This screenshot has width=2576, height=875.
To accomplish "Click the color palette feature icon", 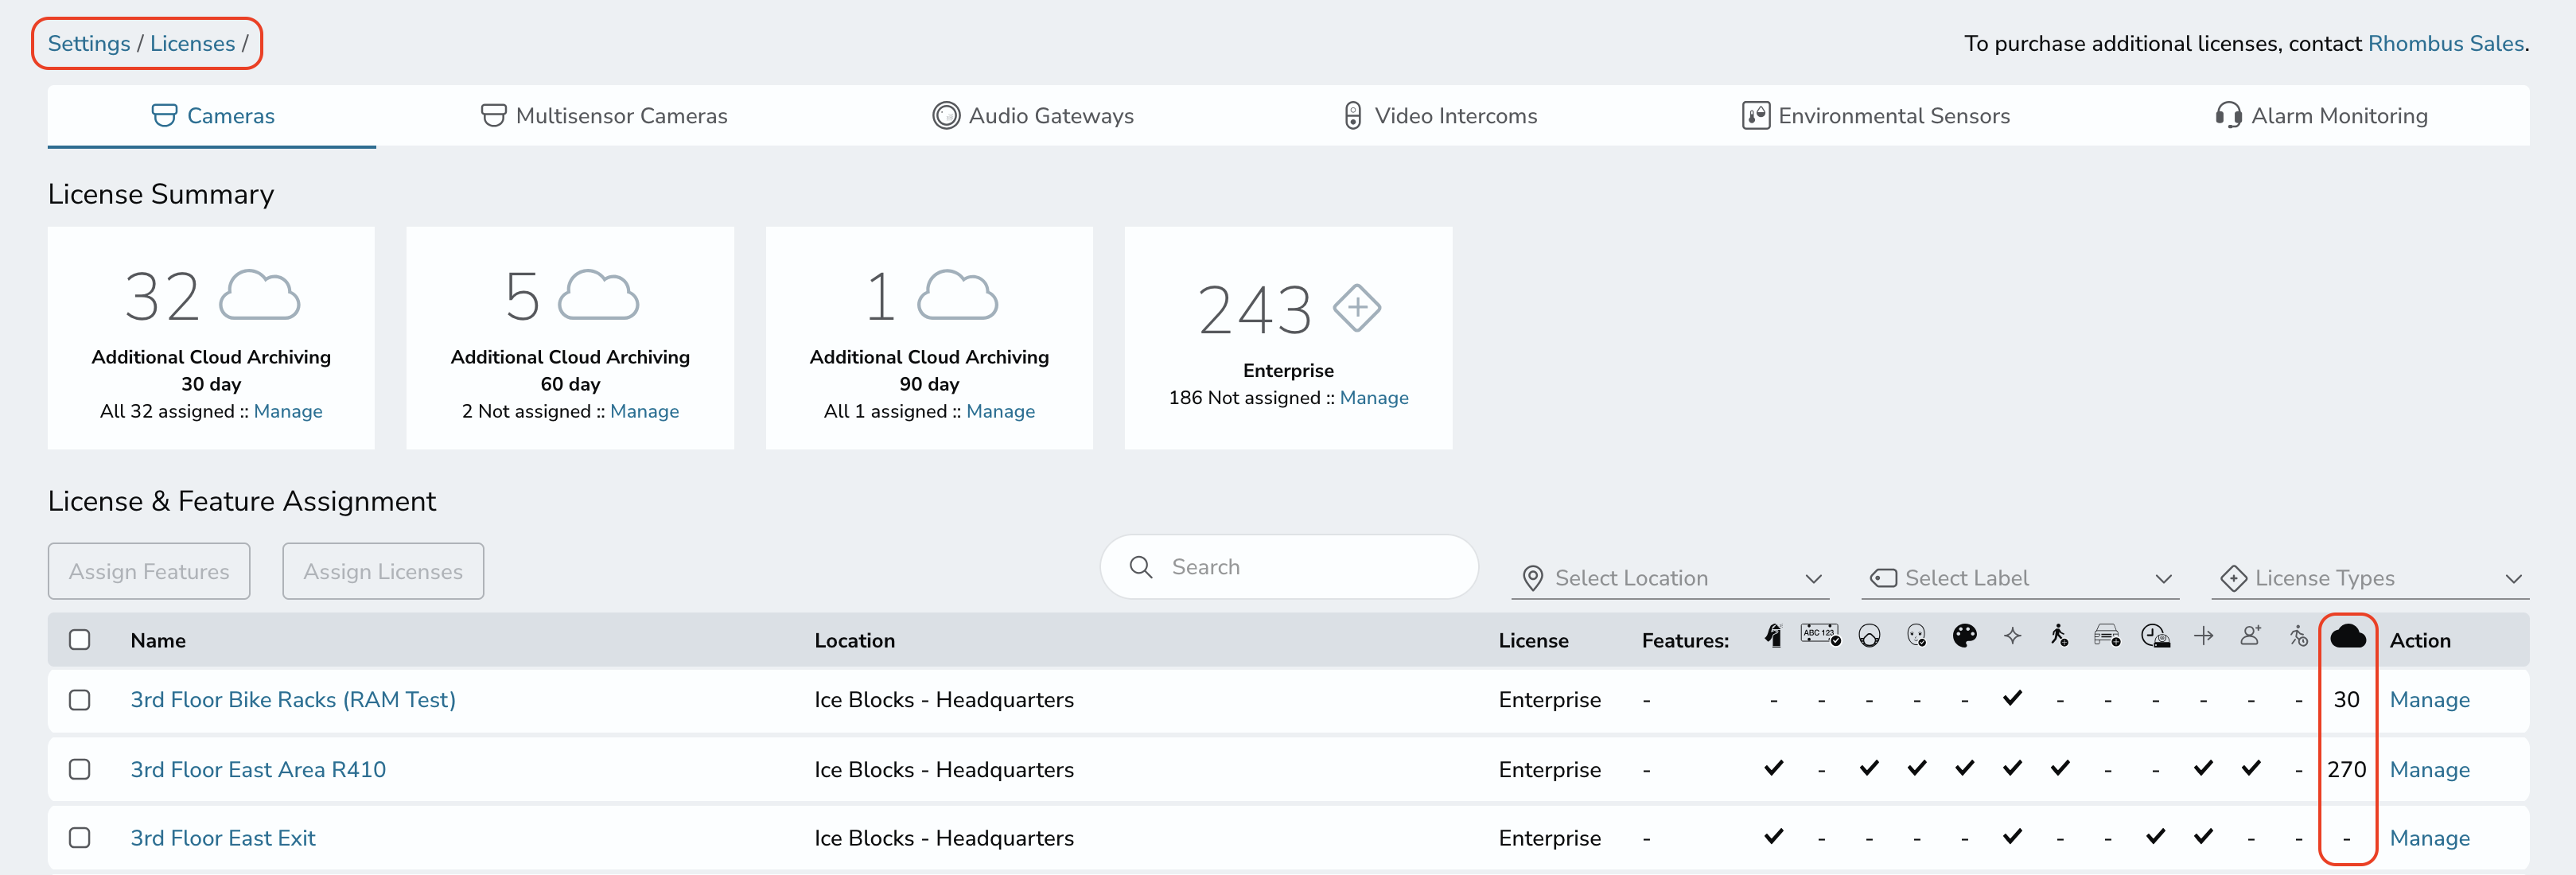I will (x=1964, y=636).
